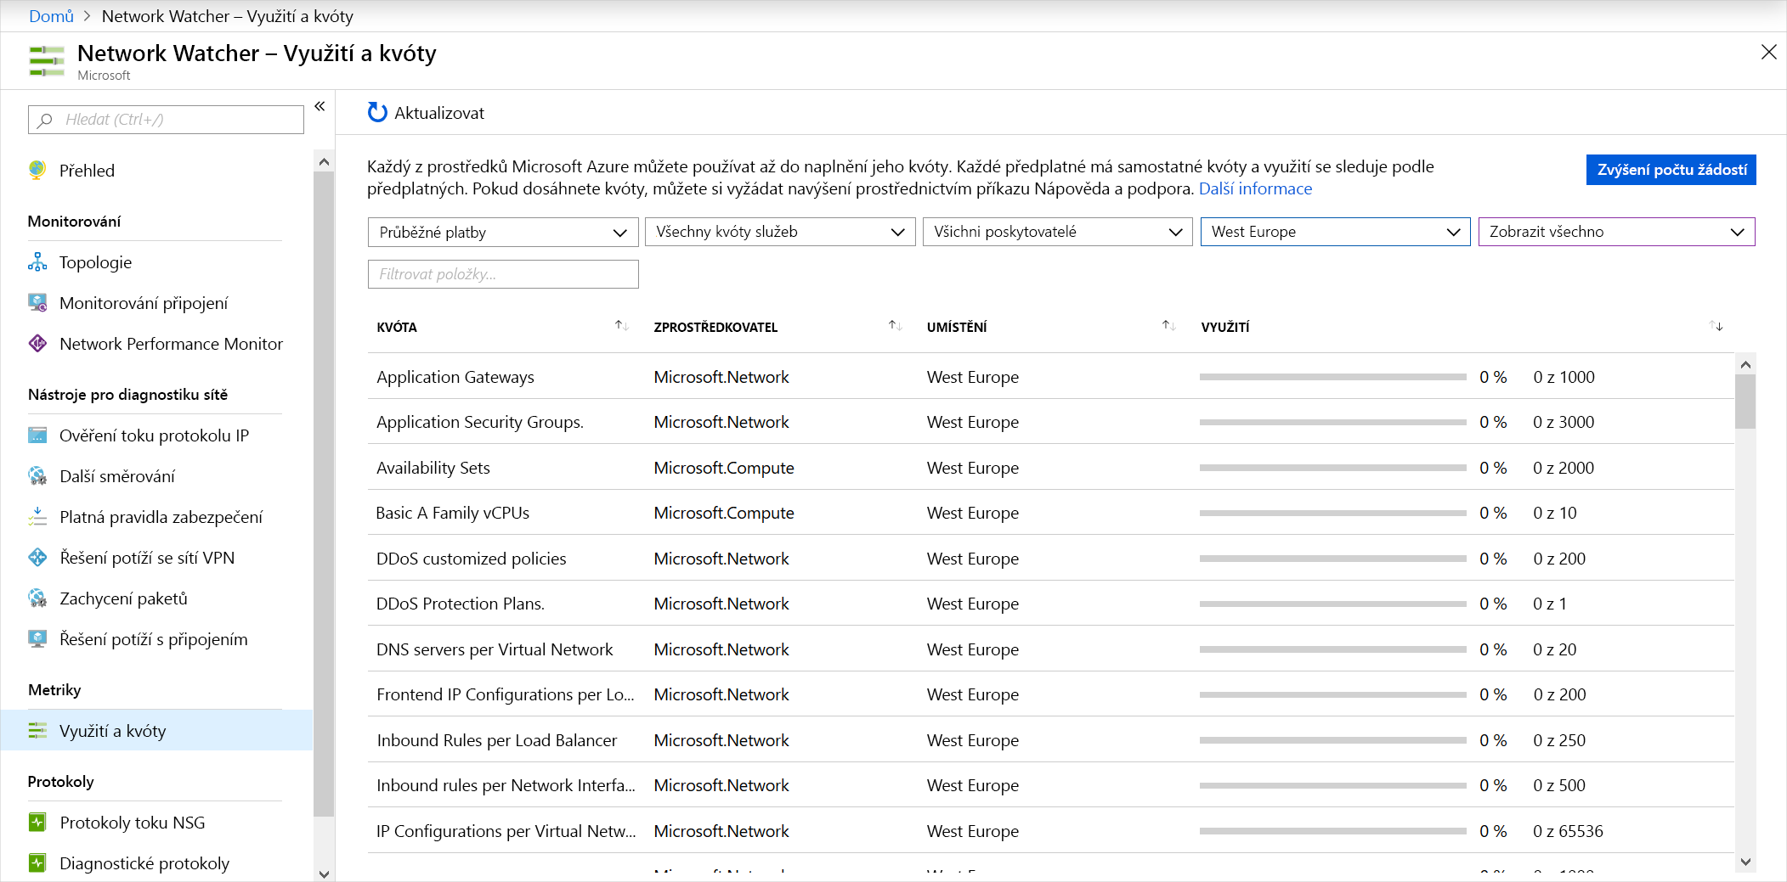Screen dimensions: 1787x882
Task: Open the Průběžné platby subscription dropdown
Action: [503, 232]
